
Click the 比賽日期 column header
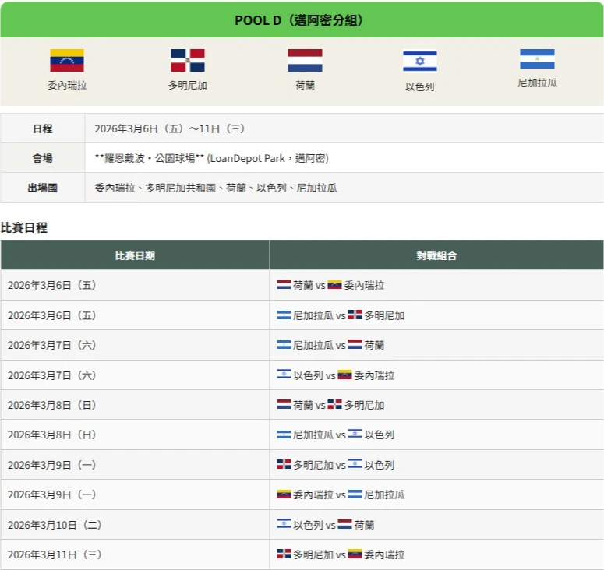(x=135, y=255)
